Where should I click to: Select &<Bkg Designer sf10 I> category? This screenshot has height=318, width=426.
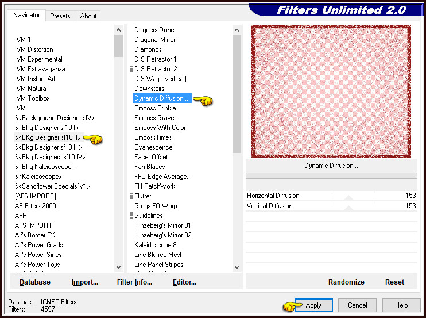47,128
